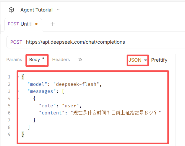This screenshot has width=185, height=146.
Task: Select the POST Untitled request tab
Action: point(23,24)
